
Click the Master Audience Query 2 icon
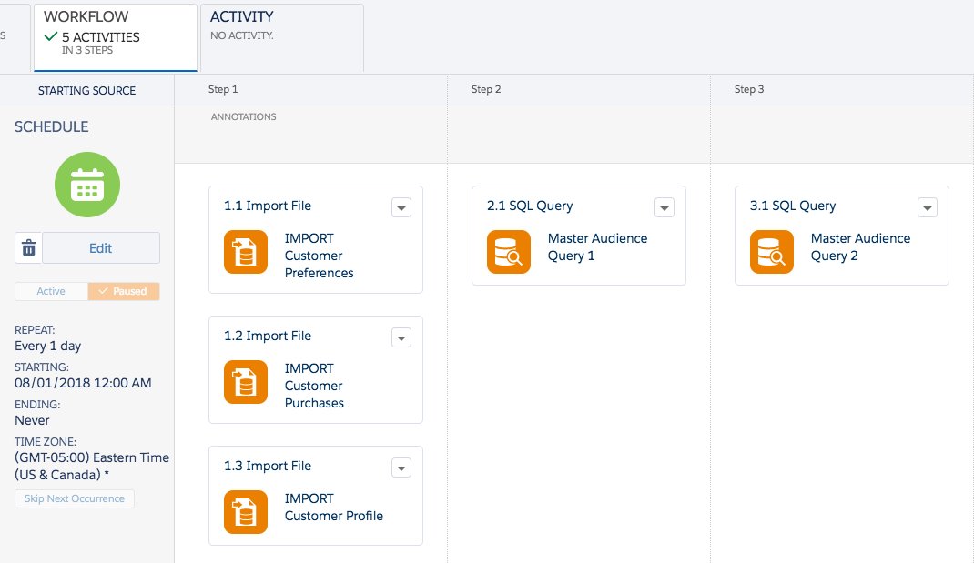point(772,253)
